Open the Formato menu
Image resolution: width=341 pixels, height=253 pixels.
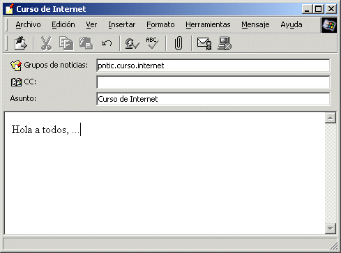[160, 24]
